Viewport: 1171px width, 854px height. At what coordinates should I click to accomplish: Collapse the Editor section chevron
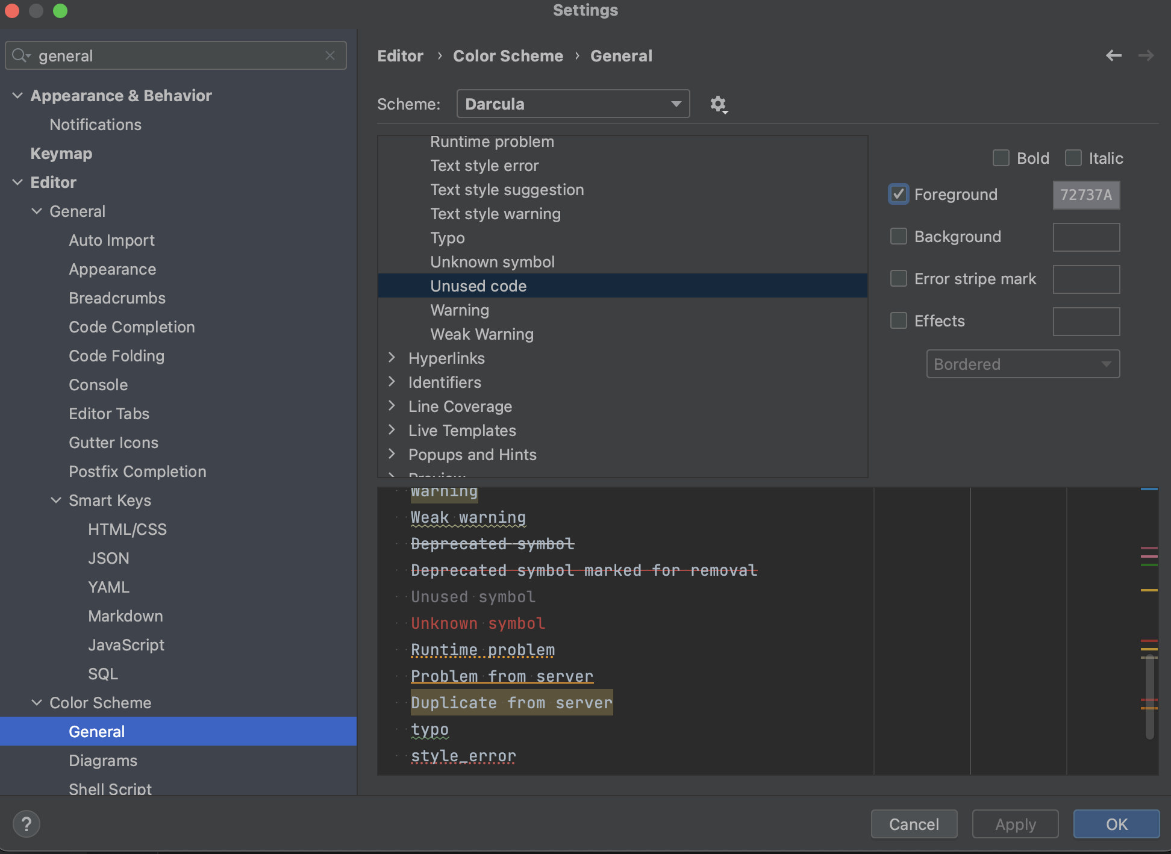click(17, 182)
